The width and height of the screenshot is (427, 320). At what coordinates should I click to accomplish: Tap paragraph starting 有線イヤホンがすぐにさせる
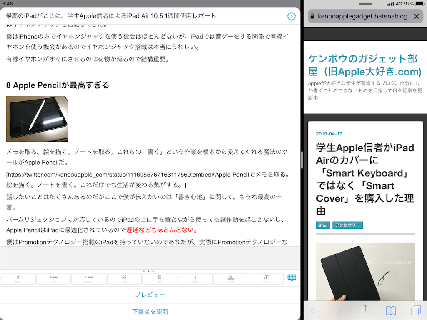88,59
